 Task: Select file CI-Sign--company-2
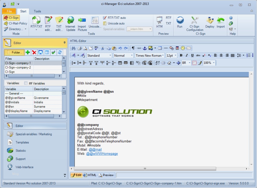pyautogui.click(x=33, y=67)
